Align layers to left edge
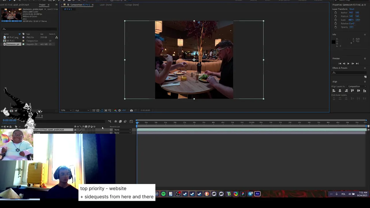Image resolution: width=370 pixels, height=208 pixels. click(x=334, y=91)
